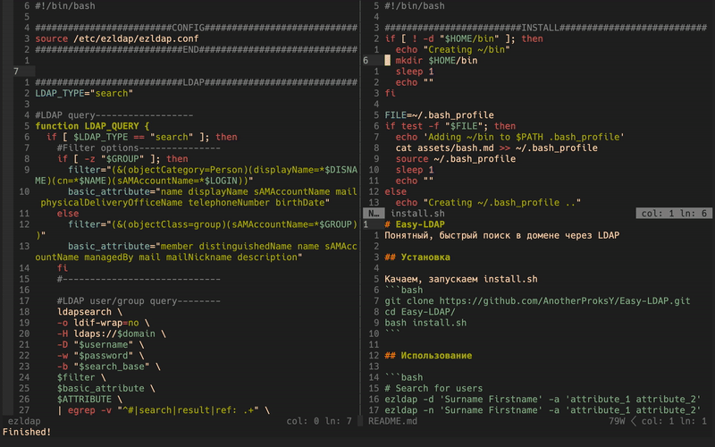Click the '#!/bin/bash' line in the ezldap pane

(65, 6)
